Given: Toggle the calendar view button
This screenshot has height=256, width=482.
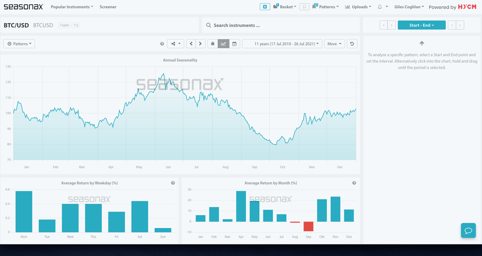Looking at the screenshot, I should (x=234, y=44).
